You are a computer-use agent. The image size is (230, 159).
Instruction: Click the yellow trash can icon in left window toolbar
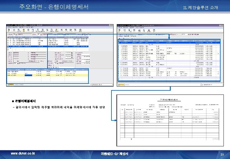pyautogui.click(x=24, y=30)
